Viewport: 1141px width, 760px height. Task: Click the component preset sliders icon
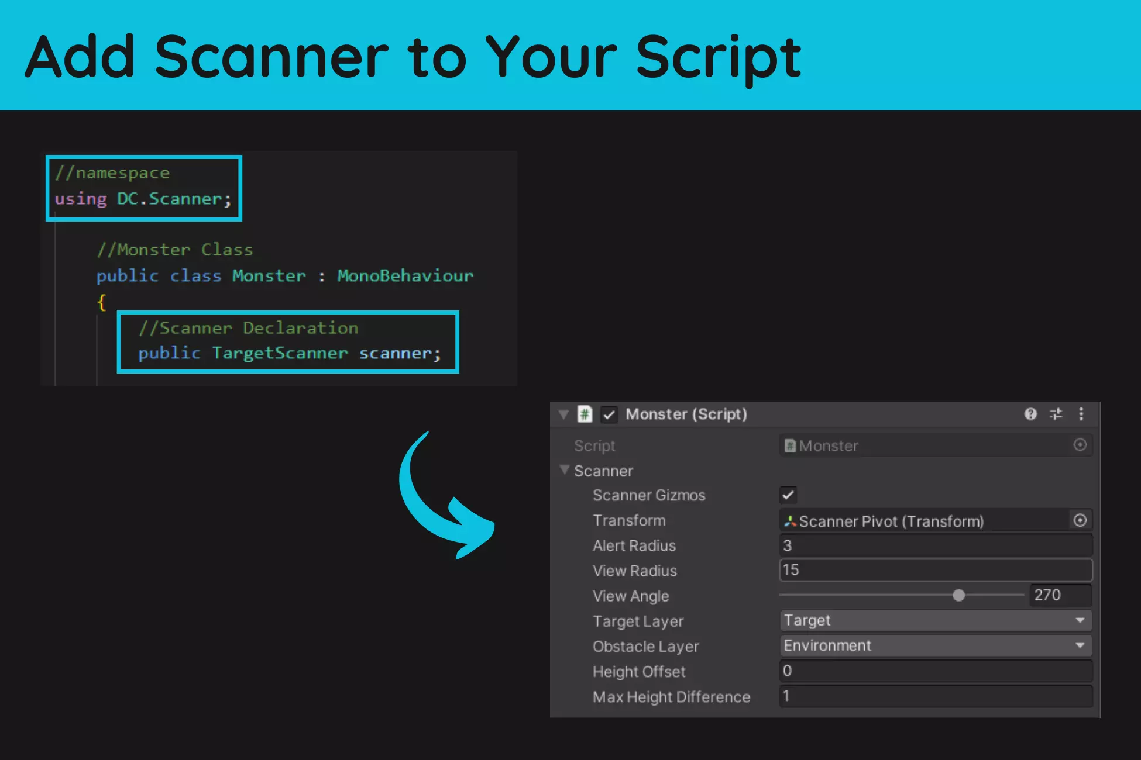[x=1056, y=414]
